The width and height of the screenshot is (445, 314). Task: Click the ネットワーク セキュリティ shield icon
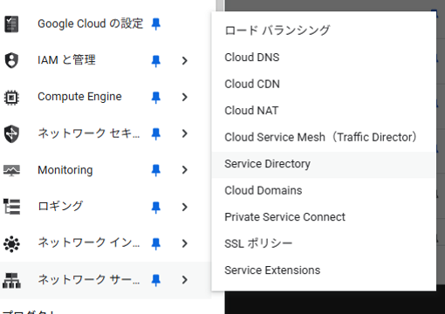(x=11, y=133)
